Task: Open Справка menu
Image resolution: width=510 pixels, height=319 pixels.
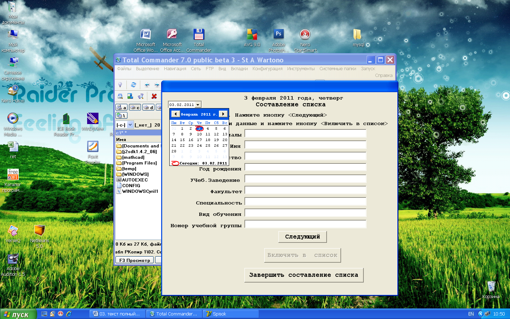Action: pos(384,75)
